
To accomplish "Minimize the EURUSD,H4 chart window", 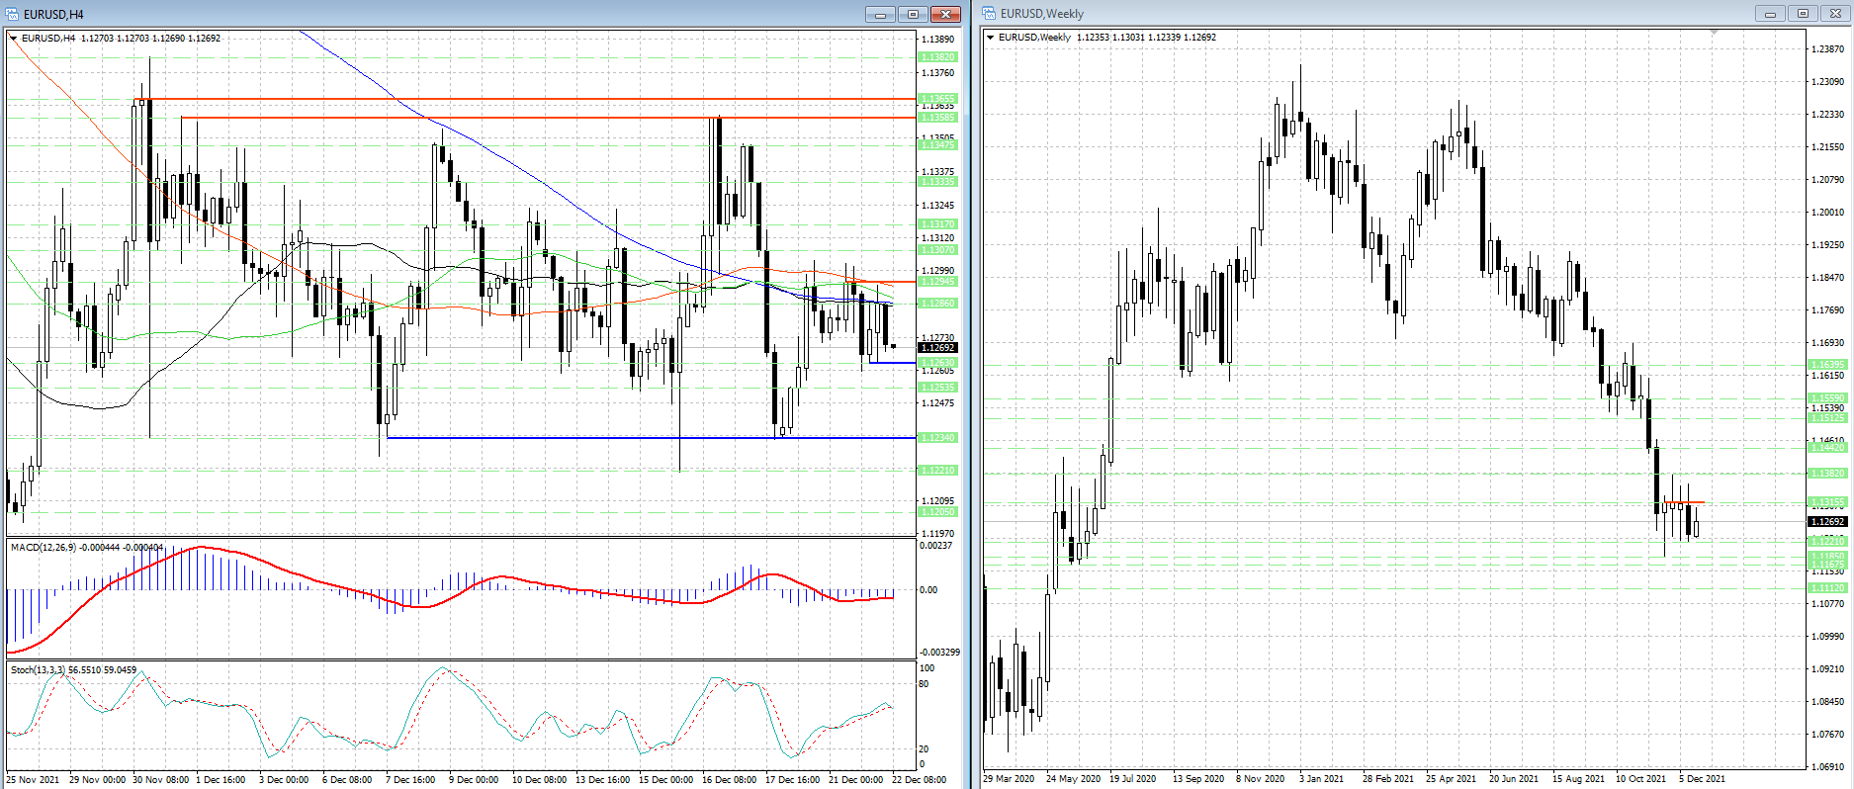I will [880, 14].
